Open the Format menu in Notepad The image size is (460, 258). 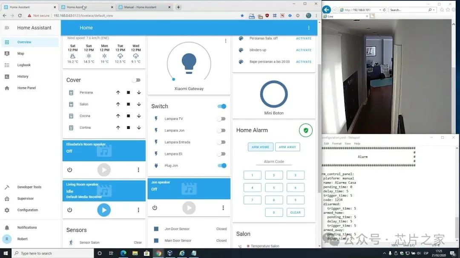[336, 143]
